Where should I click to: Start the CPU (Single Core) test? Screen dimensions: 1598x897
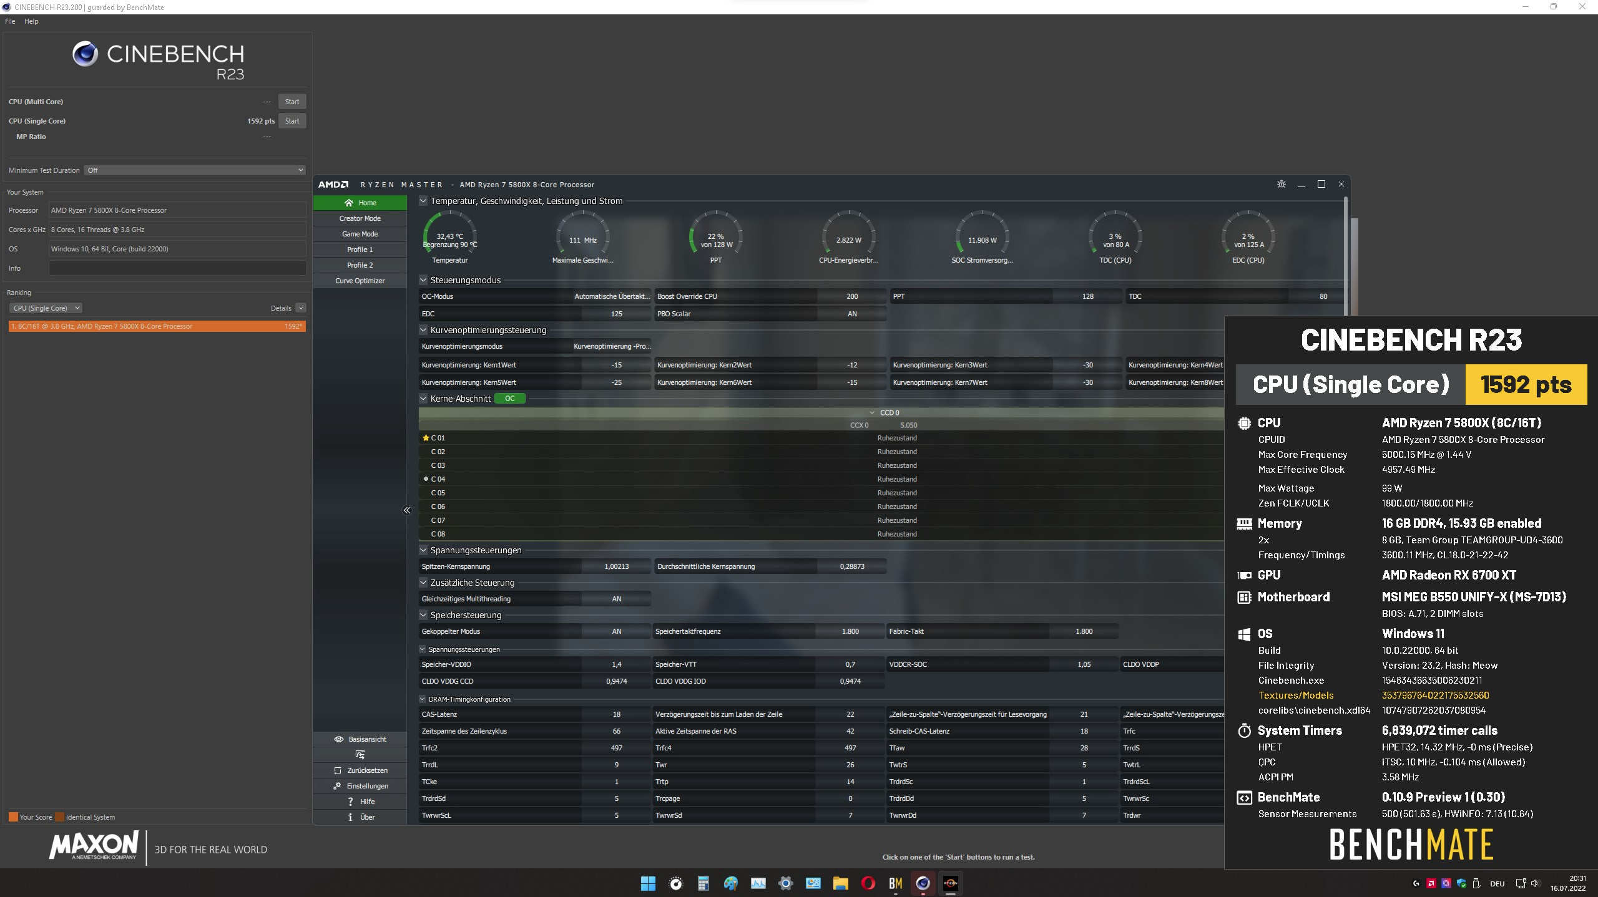pos(292,121)
